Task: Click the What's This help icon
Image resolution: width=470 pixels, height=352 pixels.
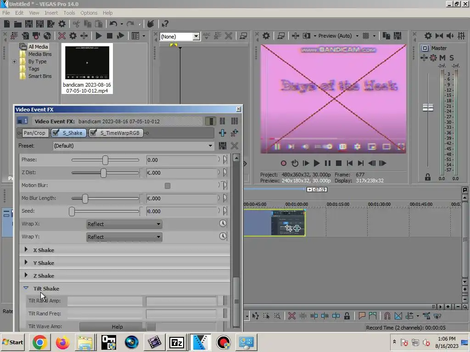Action: tap(165, 24)
